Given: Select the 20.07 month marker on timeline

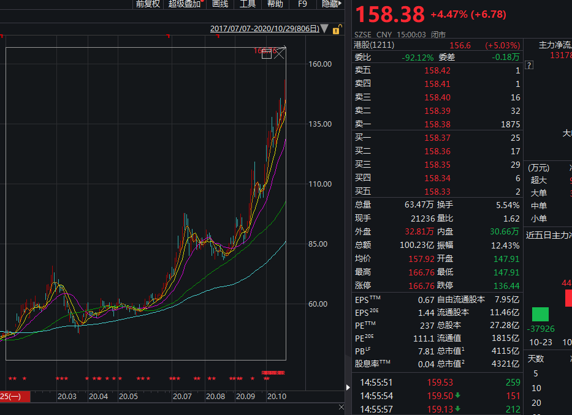Looking at the screenshot, I should [x=182, y=397].
